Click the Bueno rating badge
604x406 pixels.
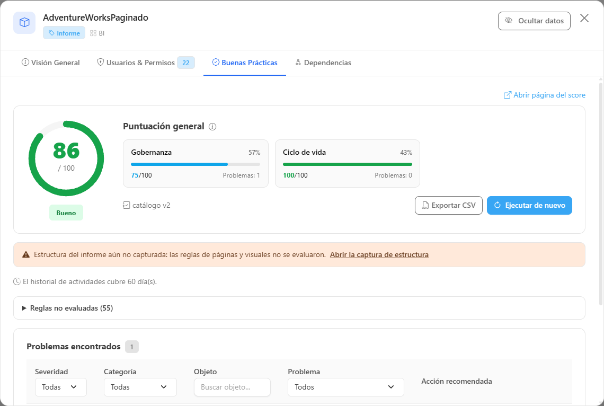click(x=66, y=213)
